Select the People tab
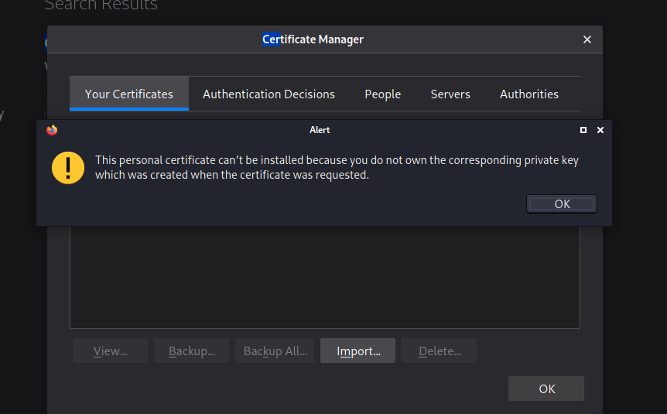This screenshot has height=414, width=667. tap(382, 94)
